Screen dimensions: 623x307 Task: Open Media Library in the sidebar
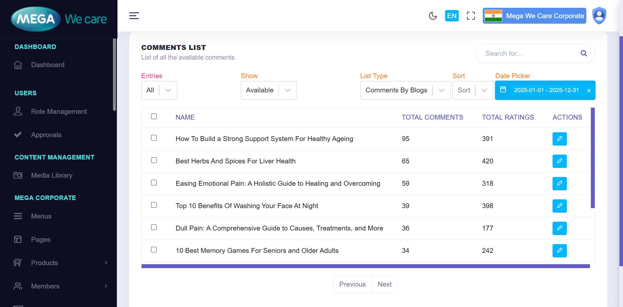point(52,175)
